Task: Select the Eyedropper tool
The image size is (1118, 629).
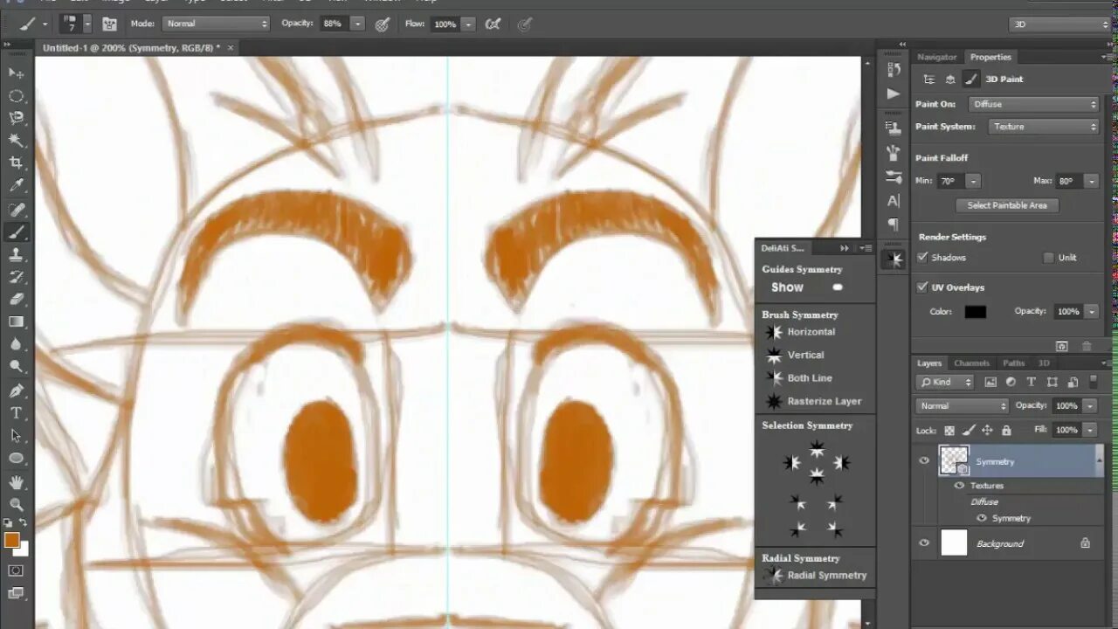Action: (16, 186)
